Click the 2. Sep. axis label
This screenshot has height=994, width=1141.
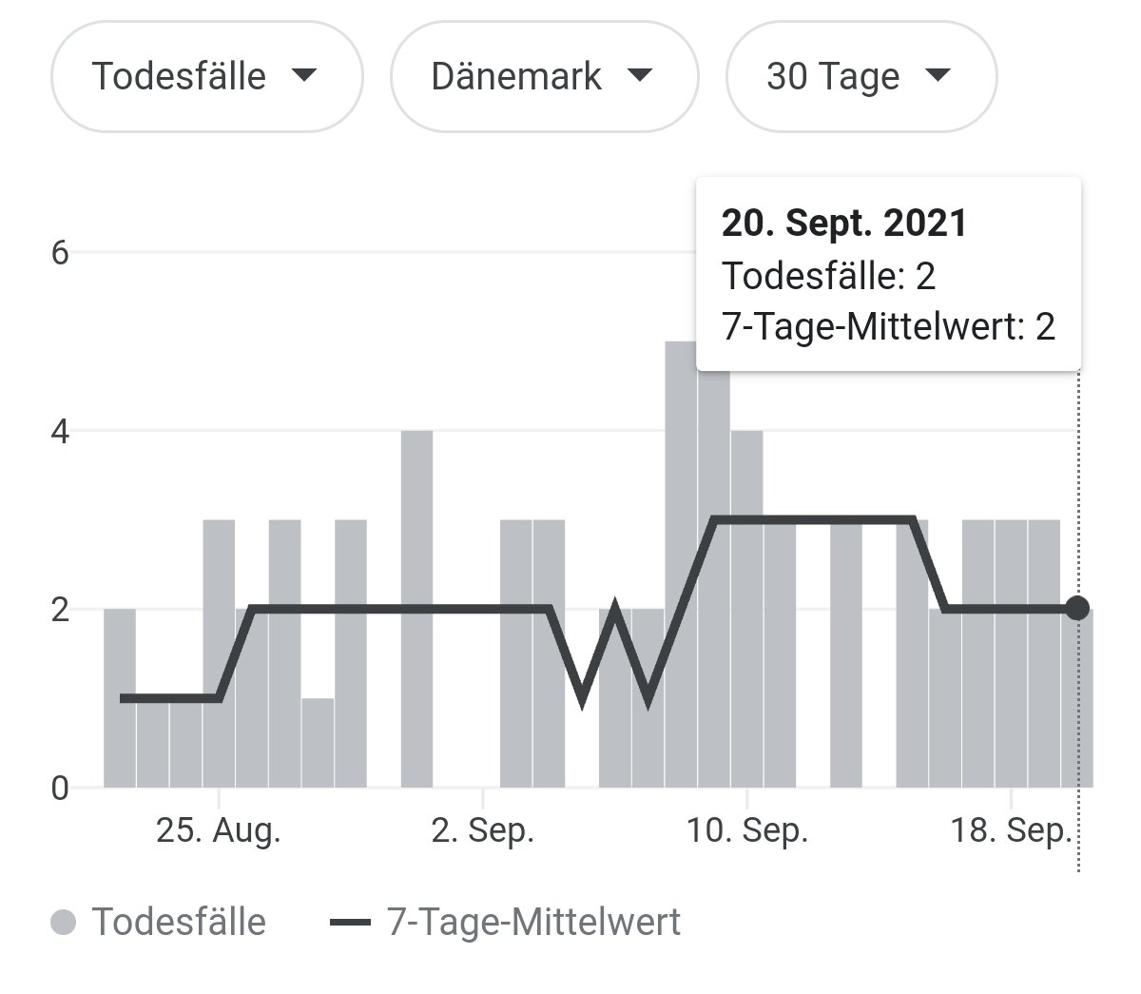(483, 830)
